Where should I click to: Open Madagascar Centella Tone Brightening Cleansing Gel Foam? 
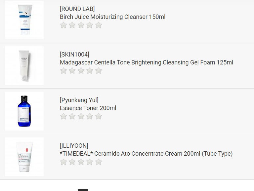146,62
